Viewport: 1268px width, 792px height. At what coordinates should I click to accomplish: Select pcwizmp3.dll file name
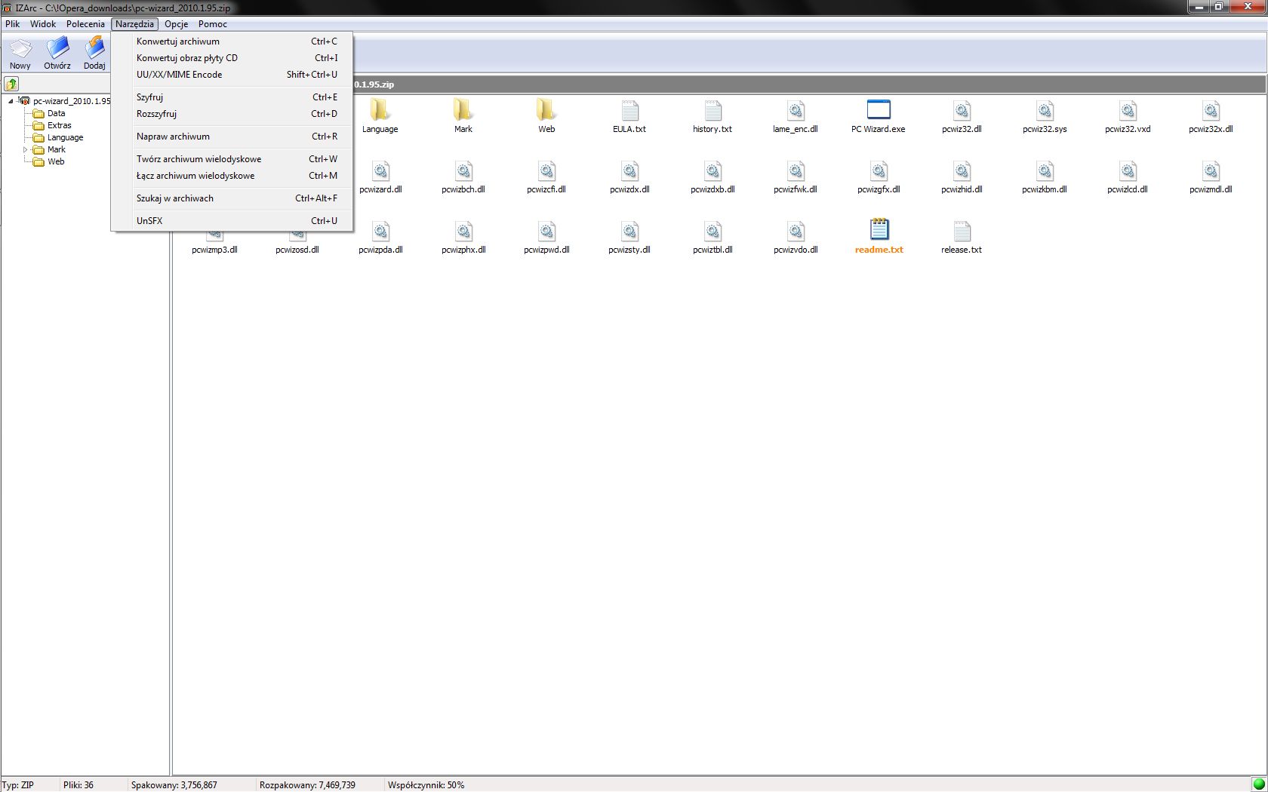[x=214, y=250]
